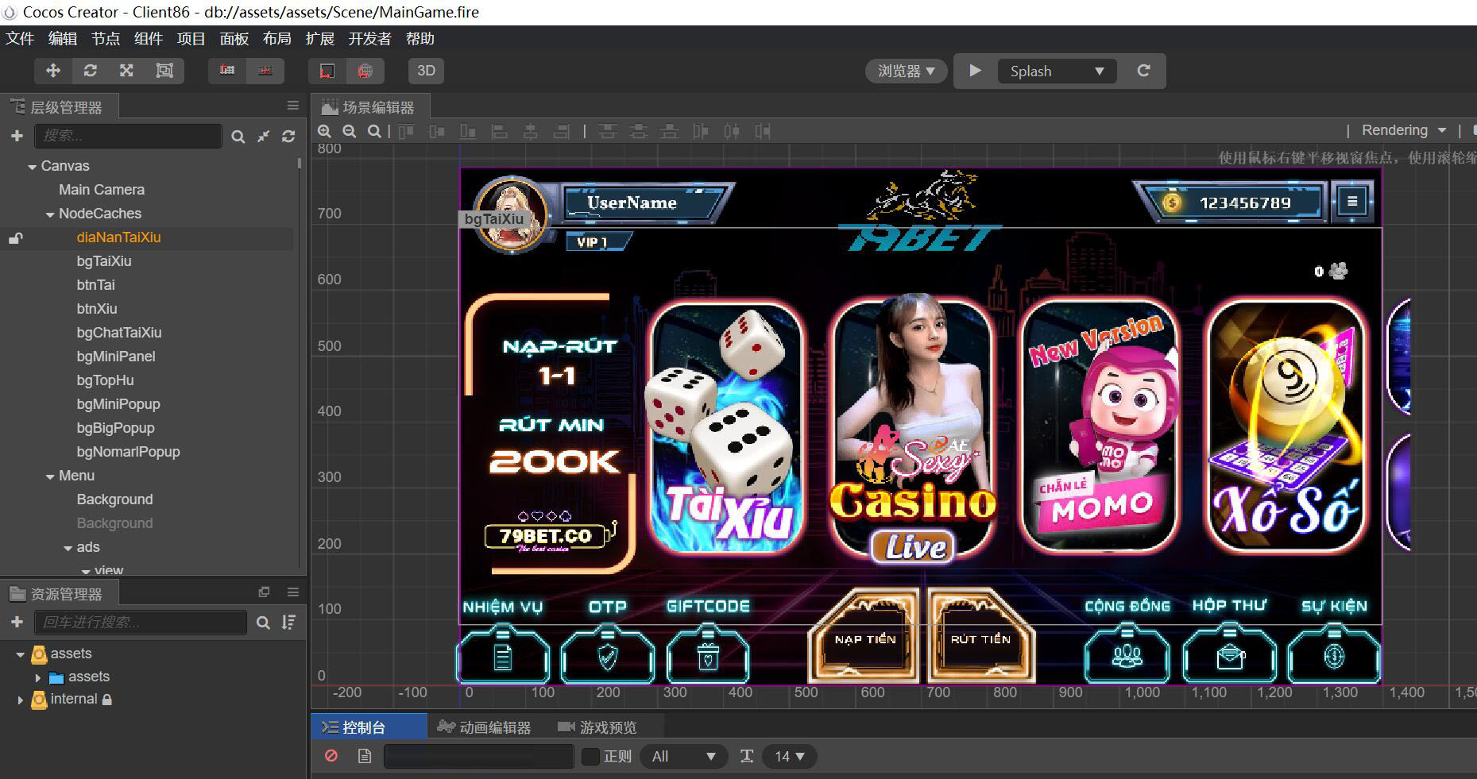Image resolution: width=1477 pixels, height=779 pixels.
Task: Select the Move transform tool
Action: coord(53,71)
